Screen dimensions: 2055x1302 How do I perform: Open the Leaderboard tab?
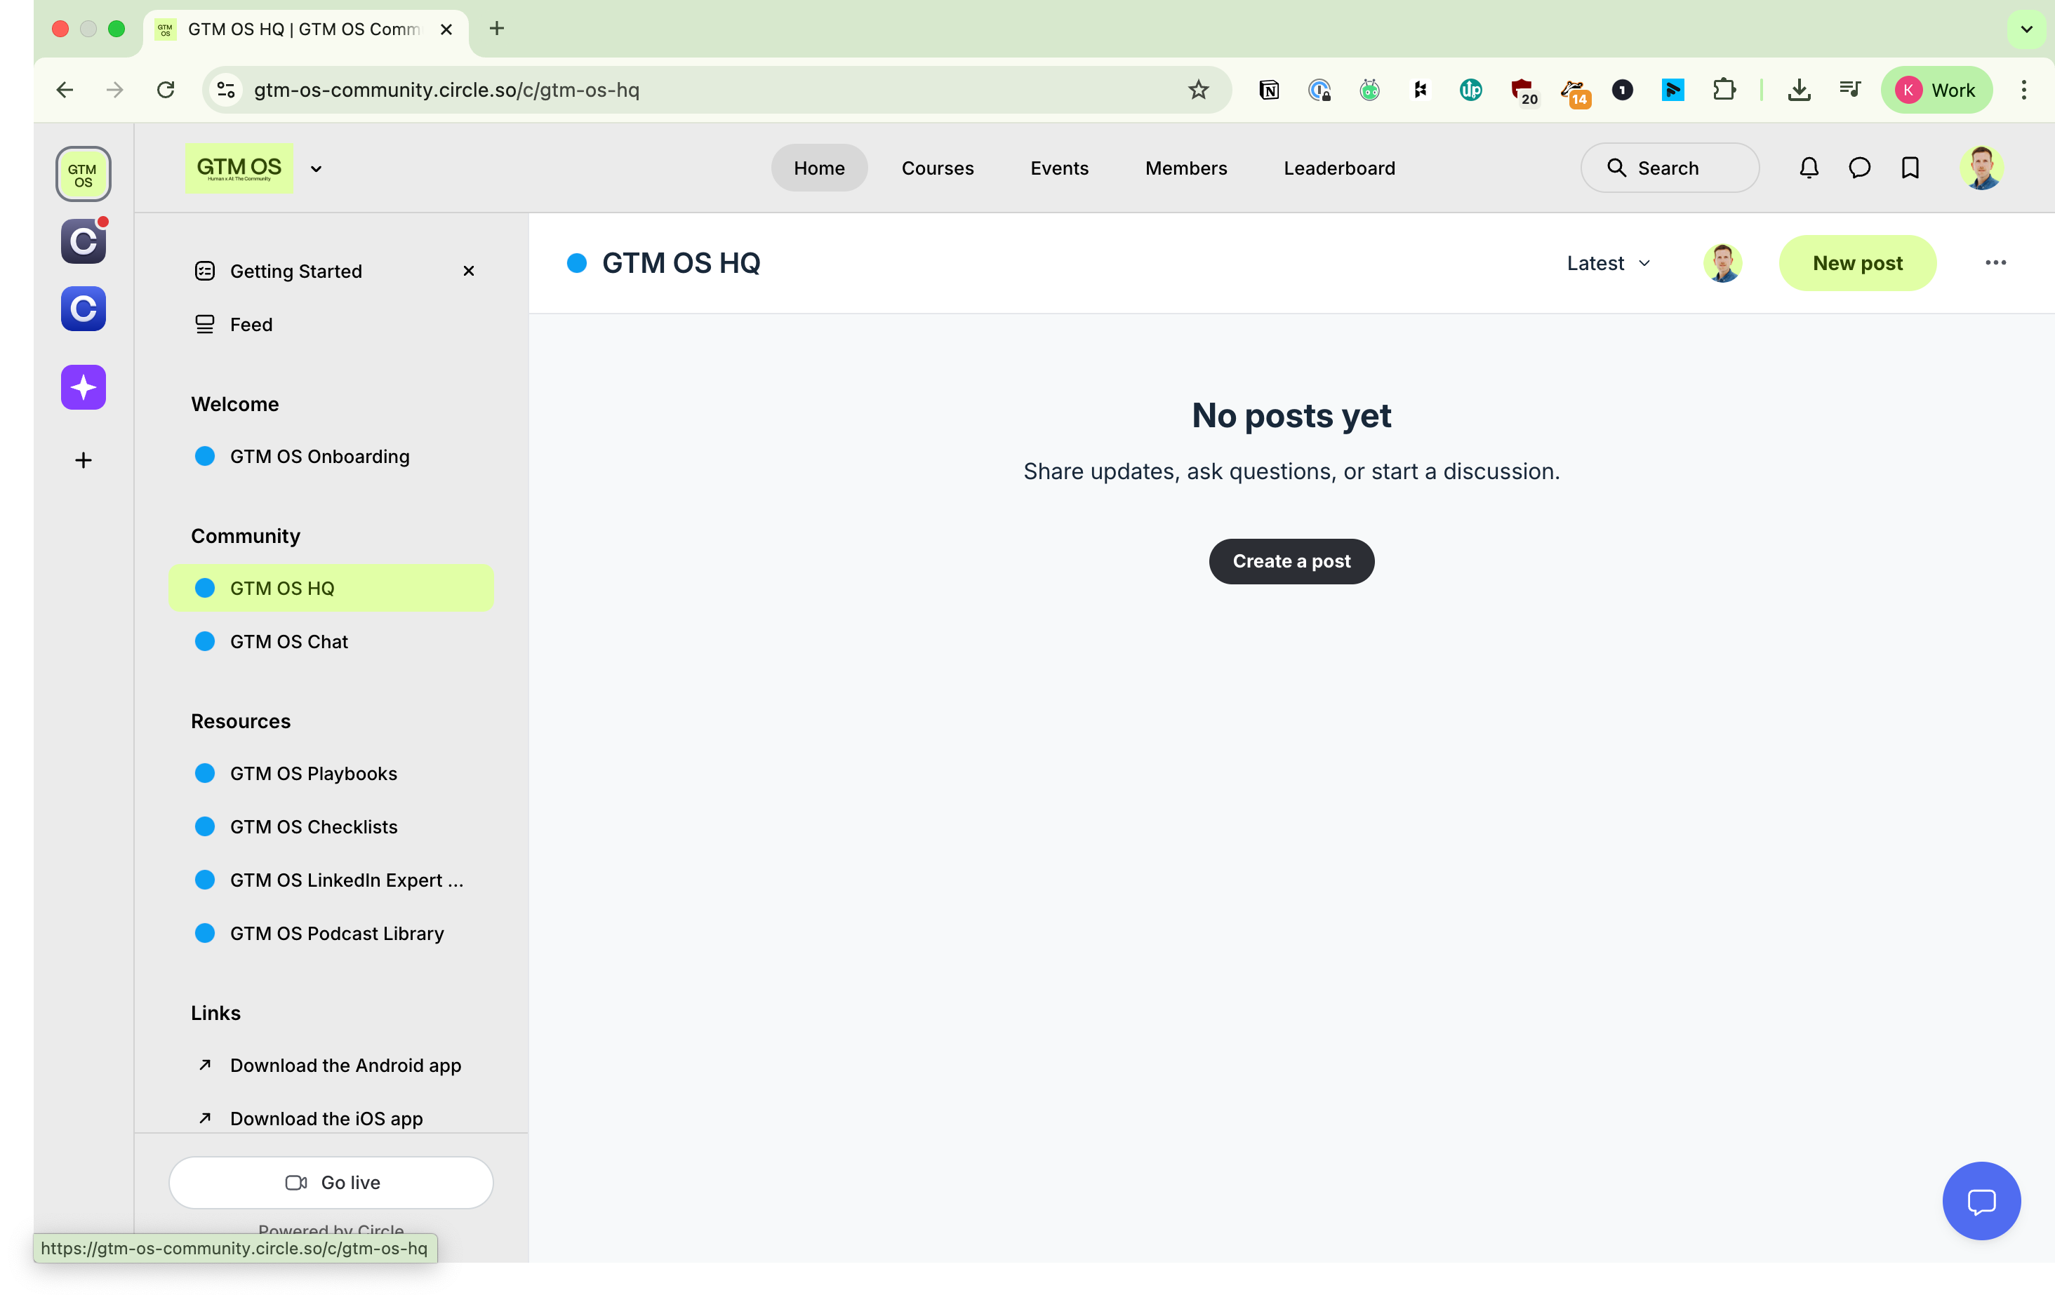(x=1339, y=168)
